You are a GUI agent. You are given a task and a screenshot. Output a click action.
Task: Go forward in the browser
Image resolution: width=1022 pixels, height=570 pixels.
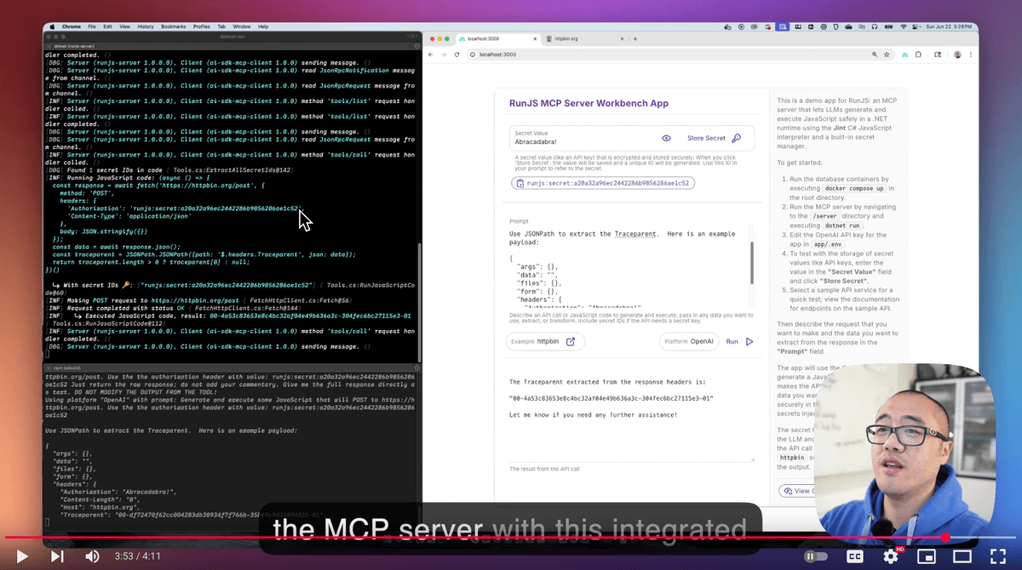[444, 54]
